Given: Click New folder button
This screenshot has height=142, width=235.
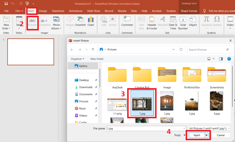Looking at the screenshot, I should point(97,59).
